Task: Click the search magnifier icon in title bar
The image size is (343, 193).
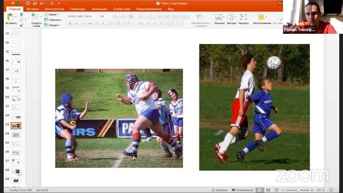Action: click(x=280, y=3)
